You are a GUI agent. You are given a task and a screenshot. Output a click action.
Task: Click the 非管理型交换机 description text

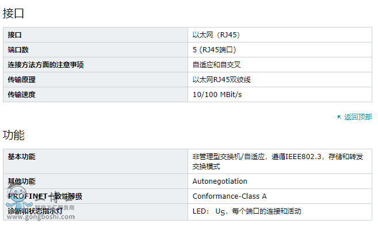pyautogui.click(x=277, y=161)
